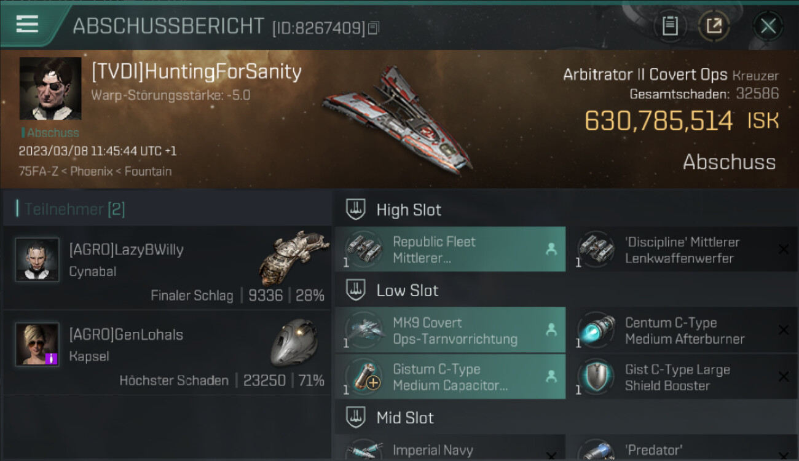Open the hamburger menu icon

(x=27, y=25)
